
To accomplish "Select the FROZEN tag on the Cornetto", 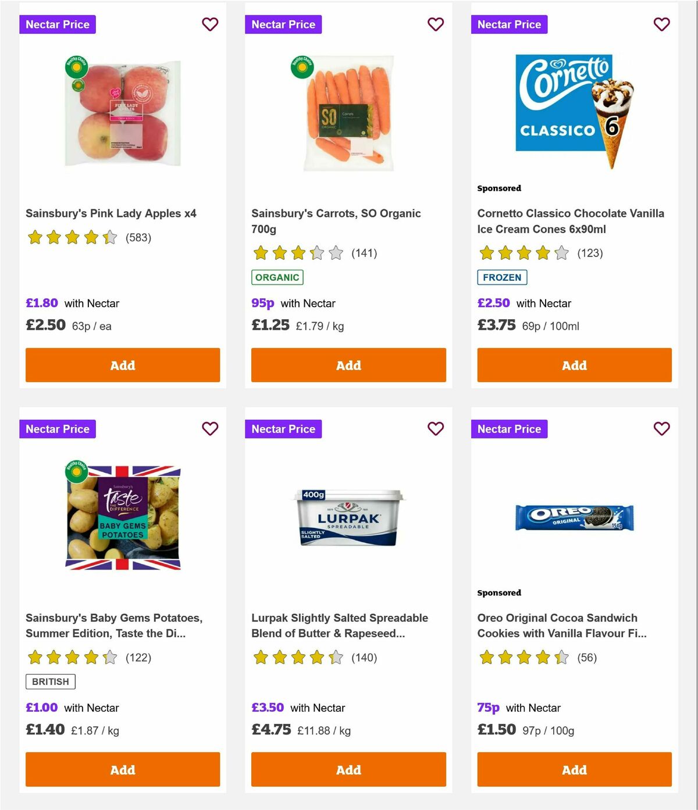I will [502, 278].
